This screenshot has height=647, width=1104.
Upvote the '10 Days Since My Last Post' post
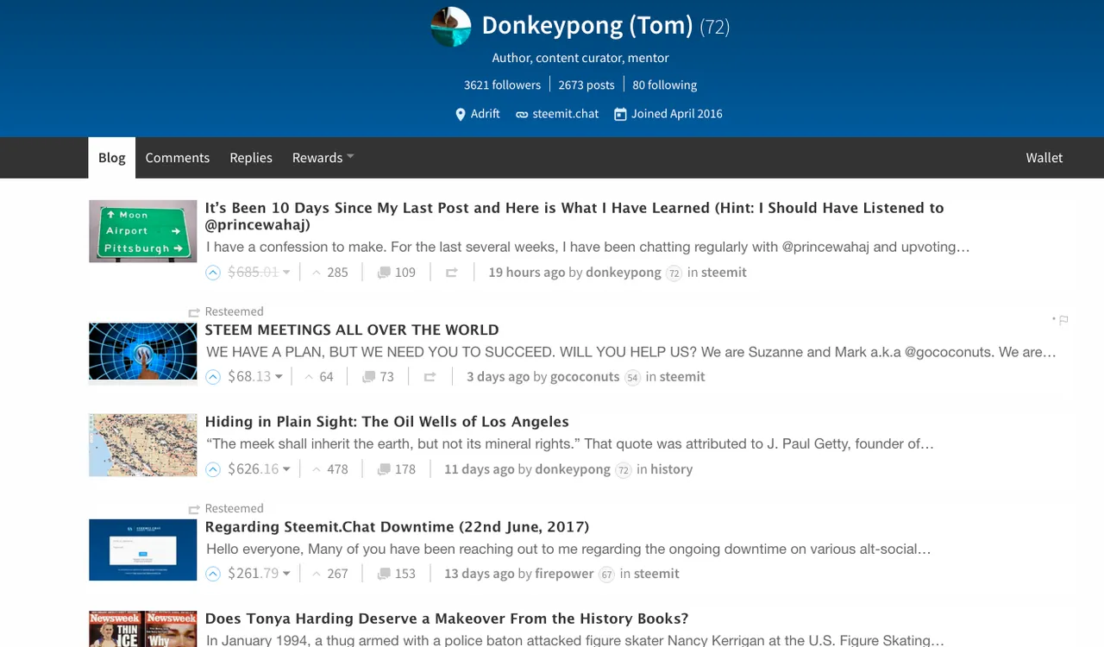[213, 273]
